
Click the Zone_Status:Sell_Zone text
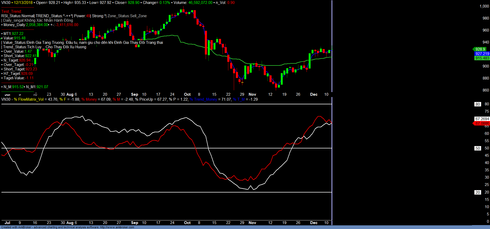point(127,16)
